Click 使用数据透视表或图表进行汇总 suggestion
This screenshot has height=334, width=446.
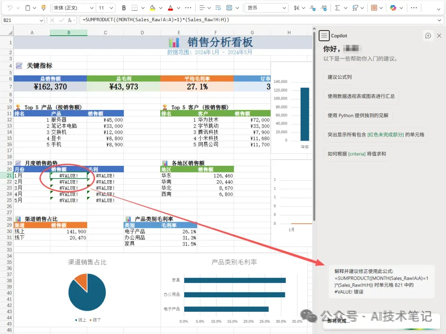[x=361, y=96]
